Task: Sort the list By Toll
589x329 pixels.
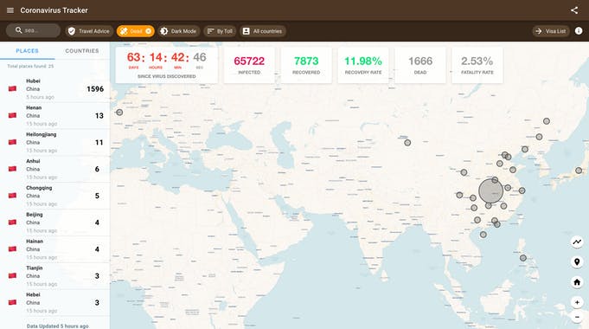Action: (220, 31)
